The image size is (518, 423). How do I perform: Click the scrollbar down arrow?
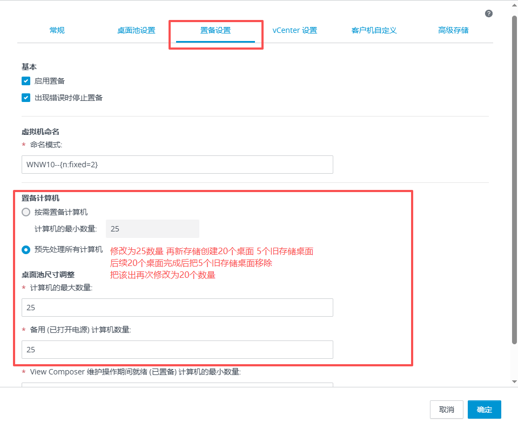(514, 381)
